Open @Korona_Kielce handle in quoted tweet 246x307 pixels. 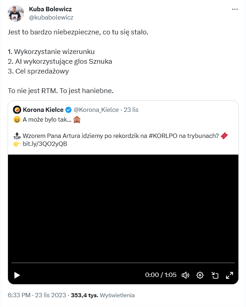(x=97, y=110)
